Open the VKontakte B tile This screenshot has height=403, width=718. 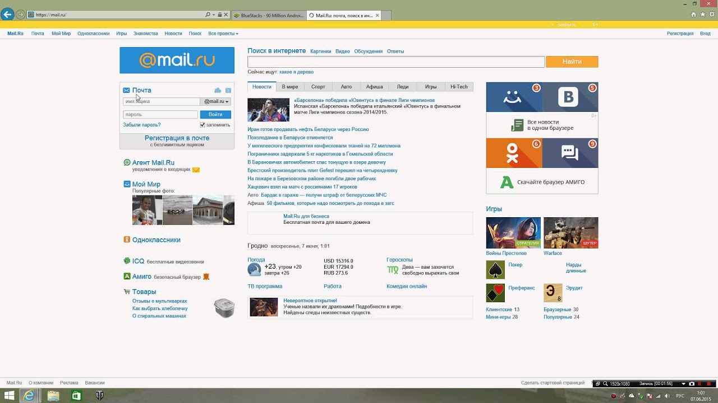(x=570, y=97)
